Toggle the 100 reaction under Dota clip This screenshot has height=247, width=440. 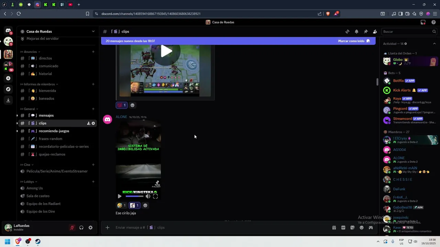(x=122, y=105)
